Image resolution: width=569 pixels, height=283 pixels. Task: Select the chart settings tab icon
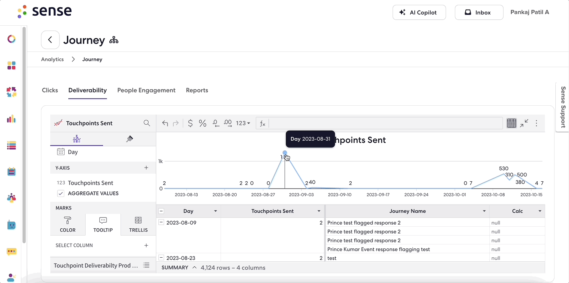pos(77,139)
